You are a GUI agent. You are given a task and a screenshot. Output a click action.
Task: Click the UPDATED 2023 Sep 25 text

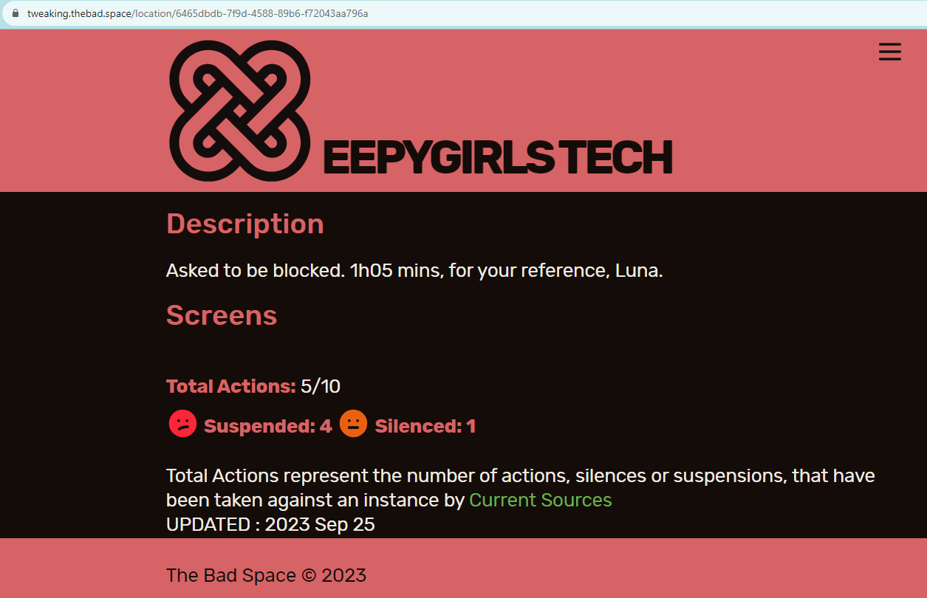point(270,524)
